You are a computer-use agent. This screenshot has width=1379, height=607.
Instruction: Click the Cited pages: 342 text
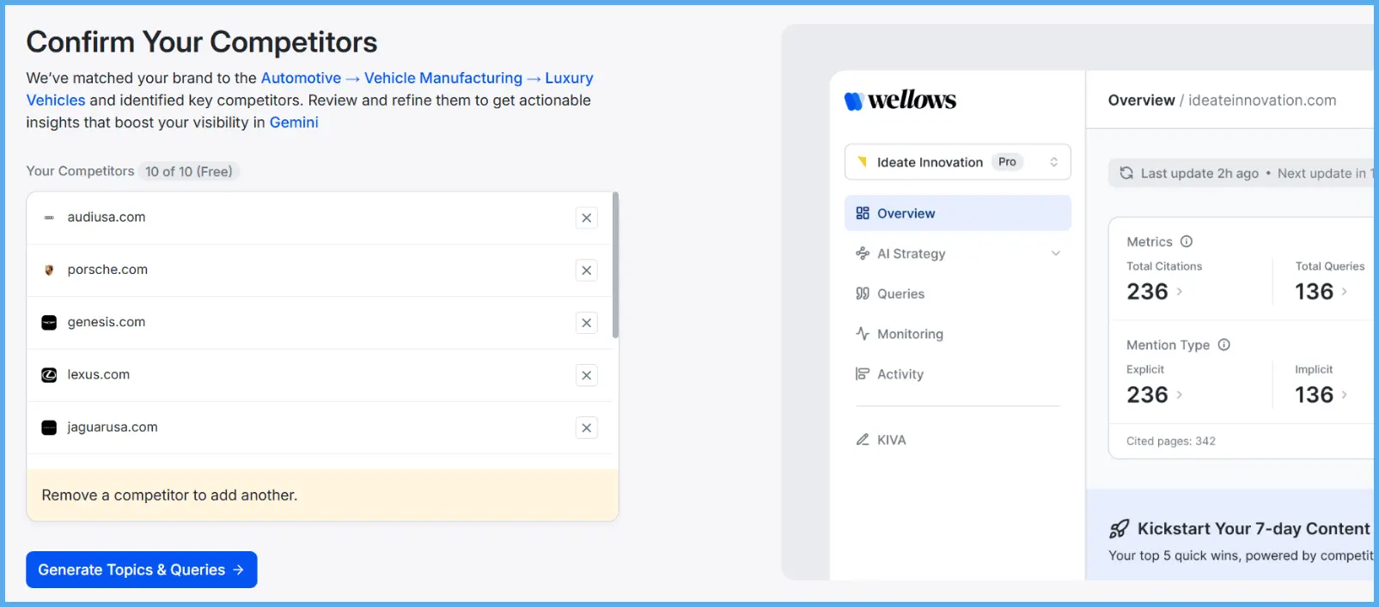(x=1170, y=441)
